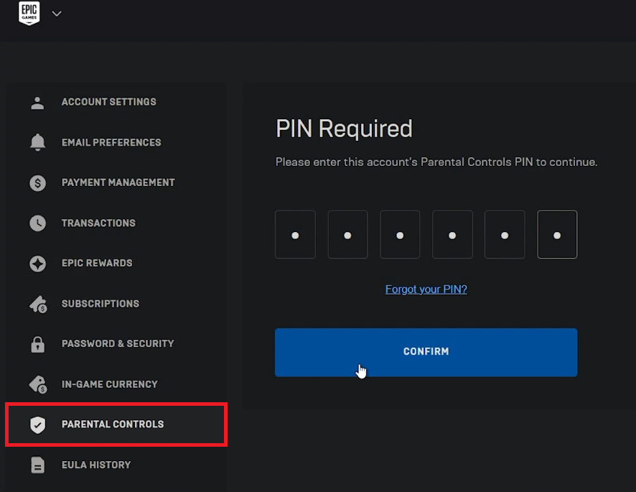Open the EULA History menu item
Image resolution: width=636 pixels, height=492 pixels.
[95, 465]
